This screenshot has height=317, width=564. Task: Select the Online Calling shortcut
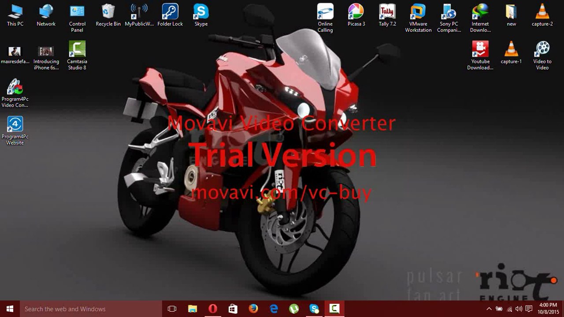[x=325, y=18]
